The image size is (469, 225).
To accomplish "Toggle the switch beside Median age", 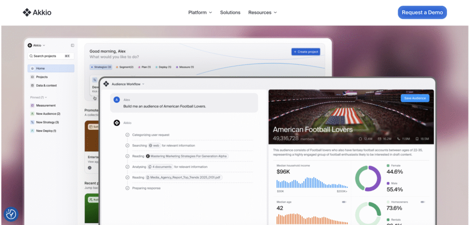I will pos(344,202).
